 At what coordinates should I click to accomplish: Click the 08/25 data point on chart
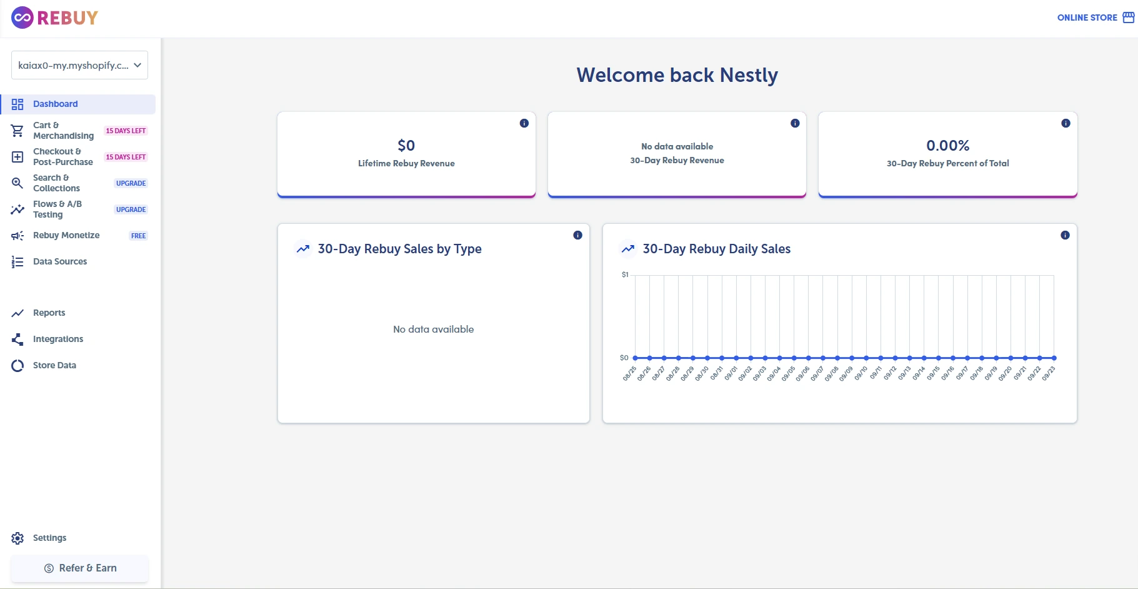[x=635, y=358]
